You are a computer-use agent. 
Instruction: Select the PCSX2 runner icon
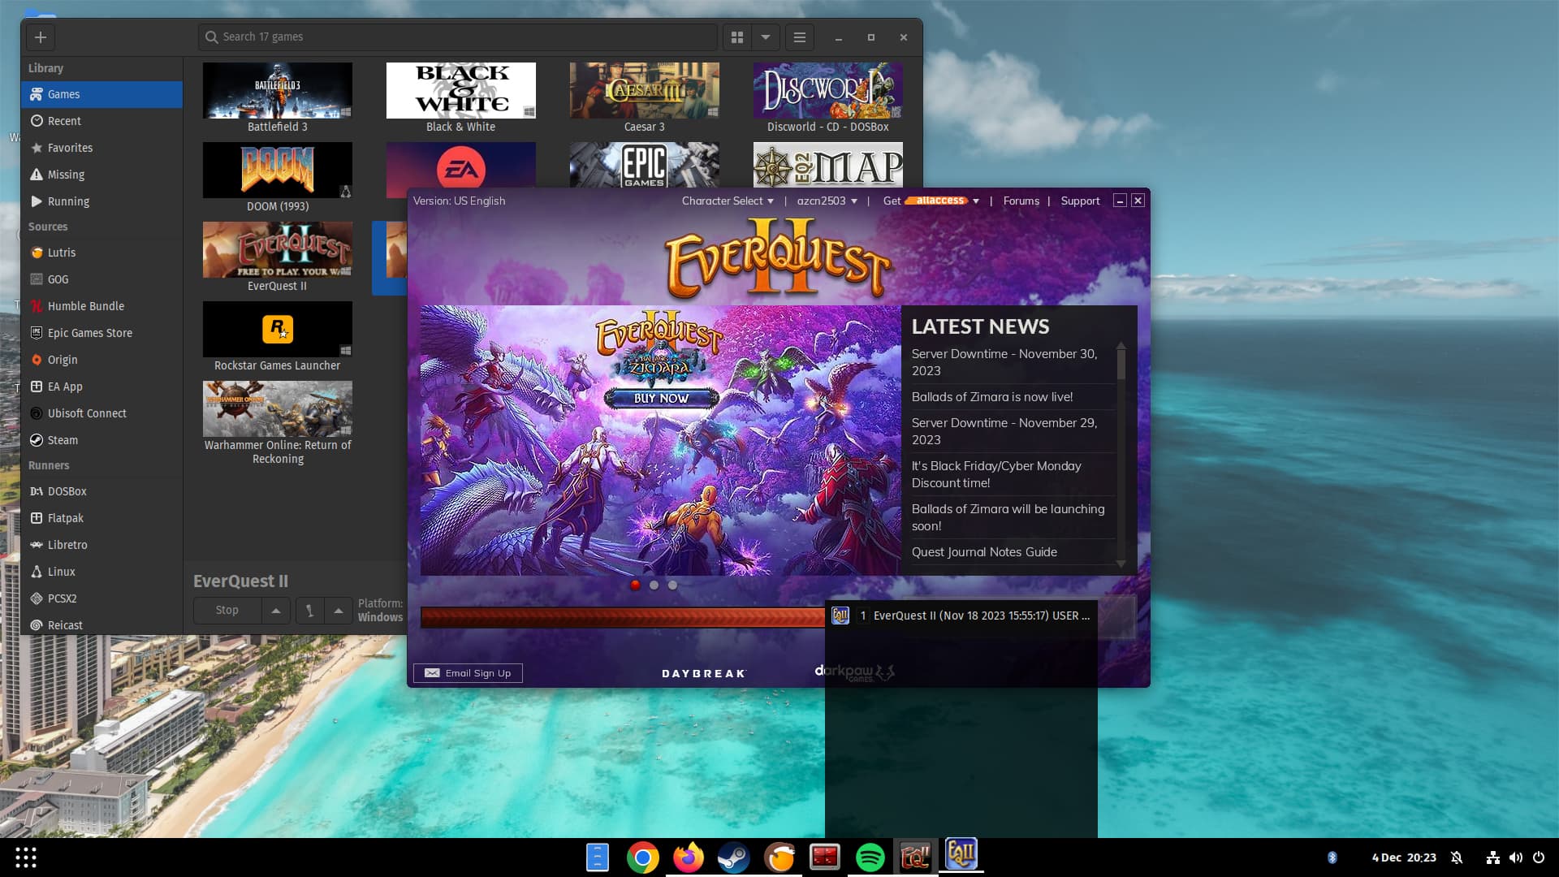point(37,598)
